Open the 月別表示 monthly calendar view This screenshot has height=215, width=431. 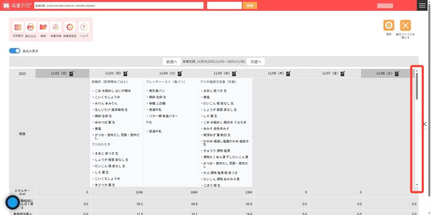pos(18,27)
